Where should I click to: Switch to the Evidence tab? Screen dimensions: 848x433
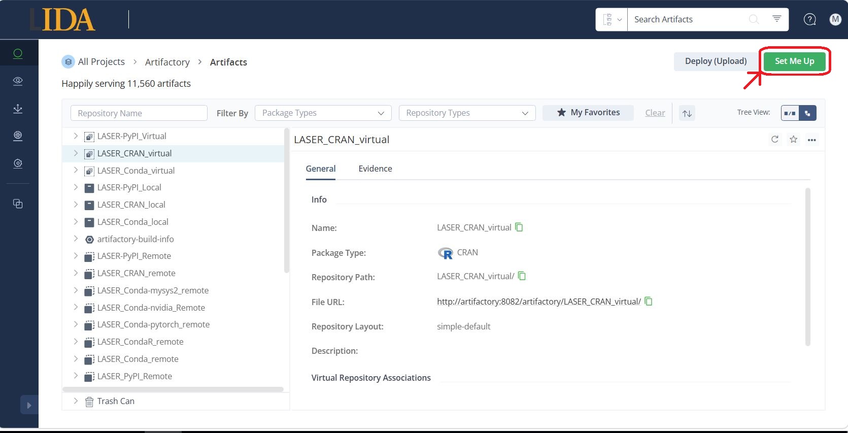click(x=375, y=169)
